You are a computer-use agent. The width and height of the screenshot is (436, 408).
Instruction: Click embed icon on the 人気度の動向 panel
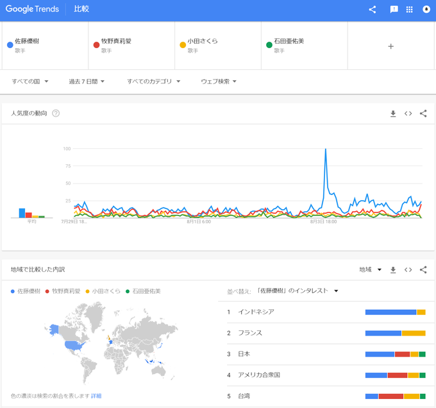(408, 114)
